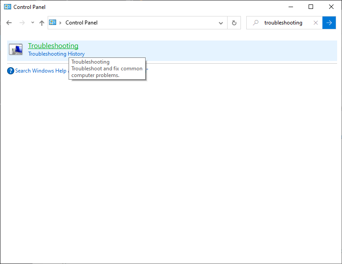Open the address bar history dropdown
Viewport: 342px width, 264px height.
[221, 23]
